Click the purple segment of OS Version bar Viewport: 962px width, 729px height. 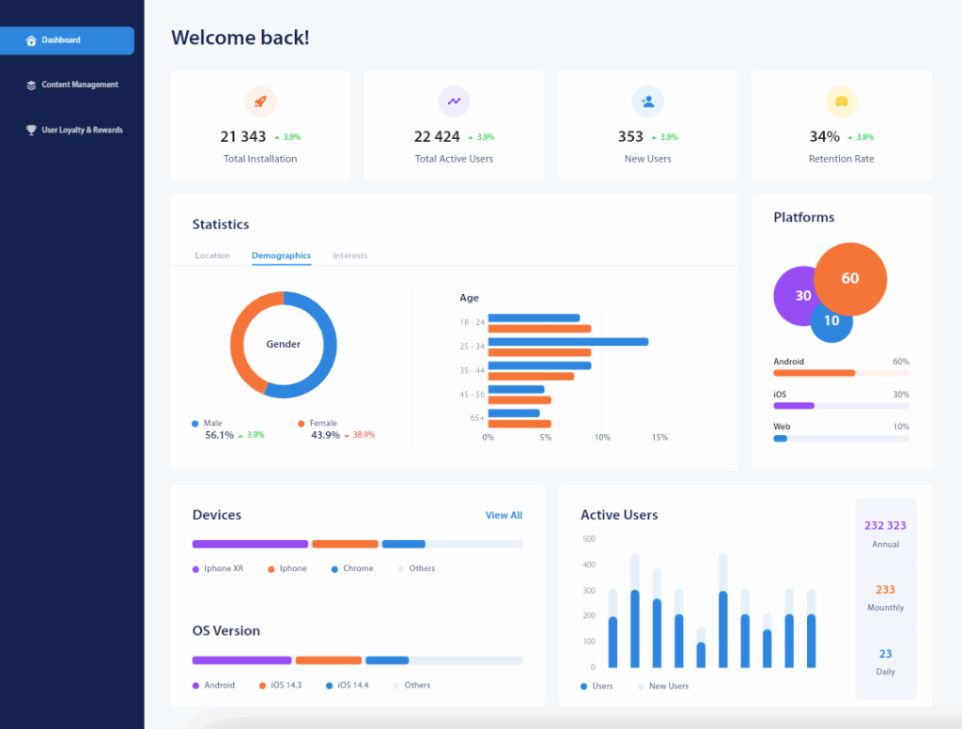(241, 660)
